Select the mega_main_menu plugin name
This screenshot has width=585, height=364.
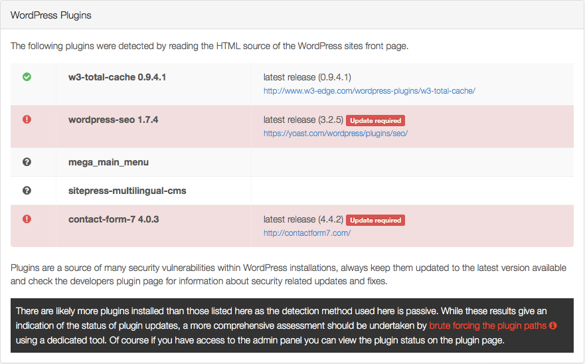(108, 162)
